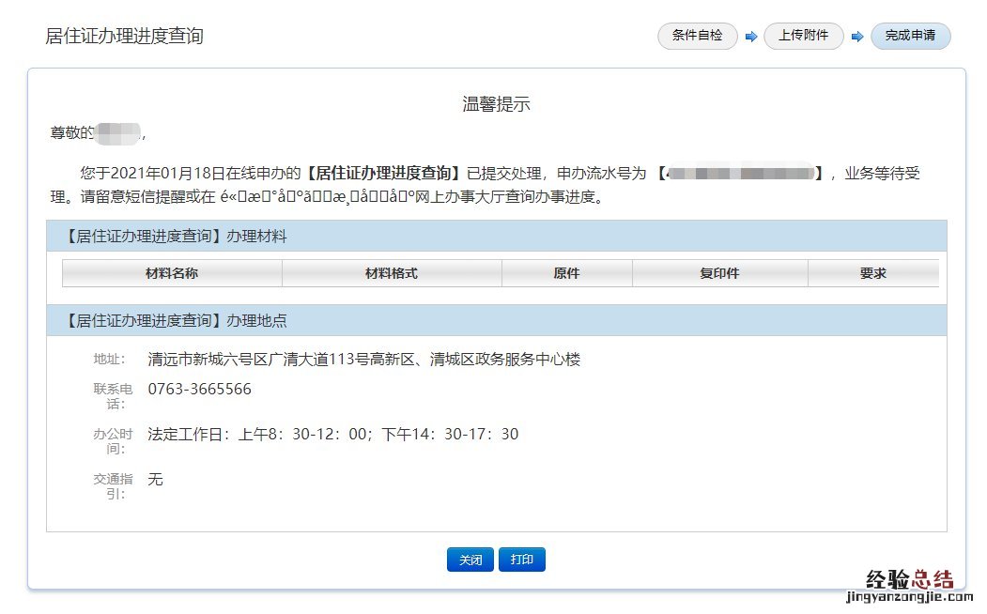Select the 上传附件 step
Viewport: 987px width, 614px height.
click(804, 37)
